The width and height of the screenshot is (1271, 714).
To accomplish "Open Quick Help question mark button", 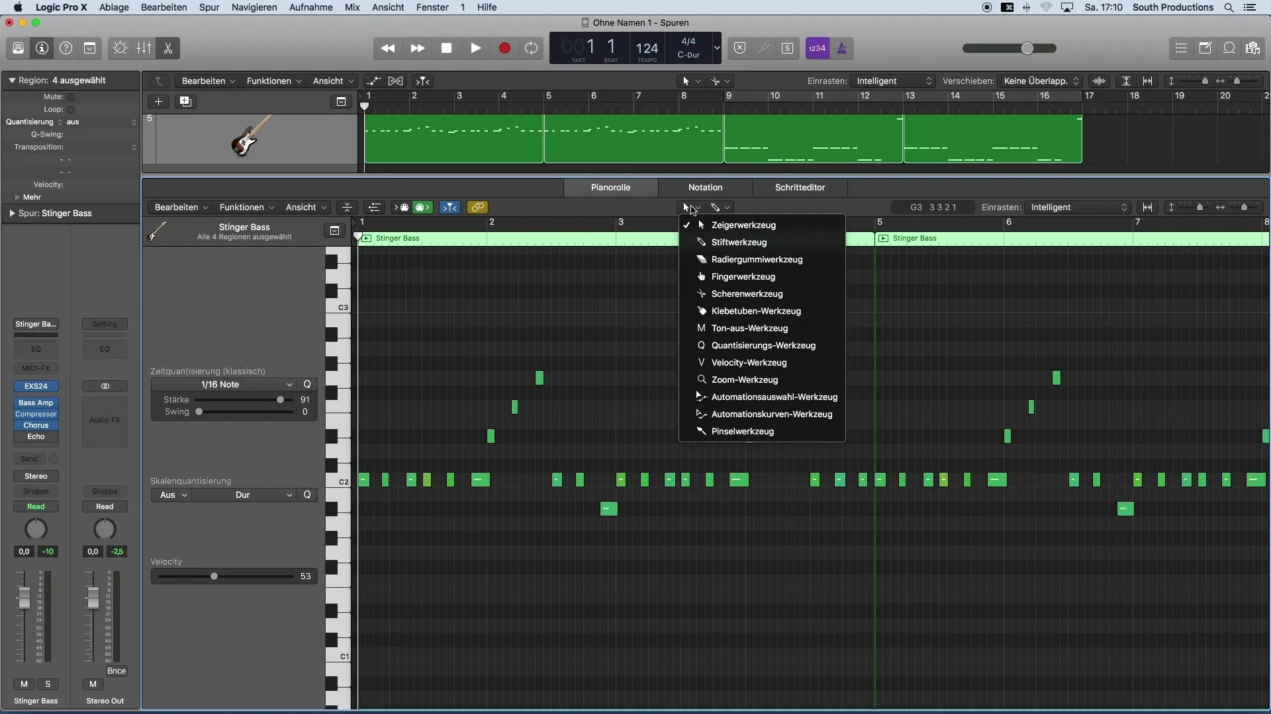I will click(x=66, y=48).
